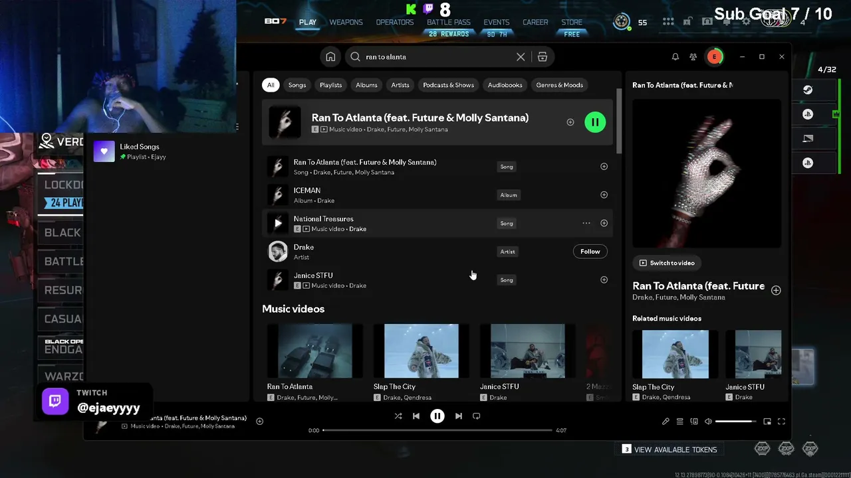
Task: Select PLAY tab in the game menu
Action: tap(308, 23)
